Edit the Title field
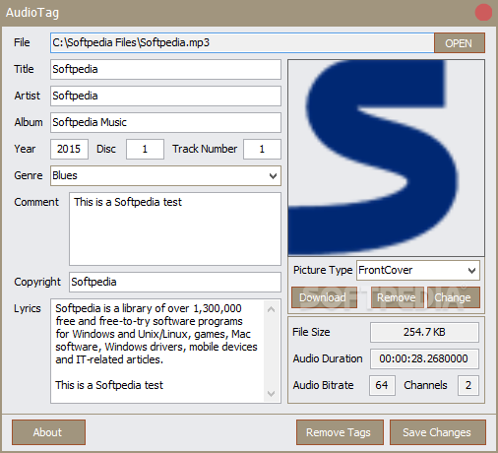Image resolution: width=498 pixels, height=453 pixels. click(x=165, y=69)
